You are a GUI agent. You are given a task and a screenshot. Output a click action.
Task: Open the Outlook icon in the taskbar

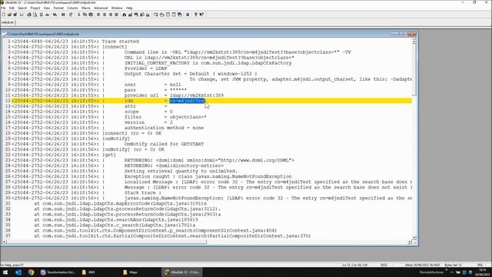(18, 272)
